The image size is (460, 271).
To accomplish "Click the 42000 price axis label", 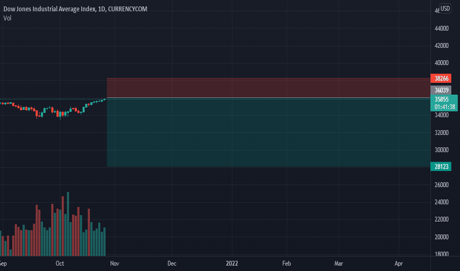I will coord(442,45).
